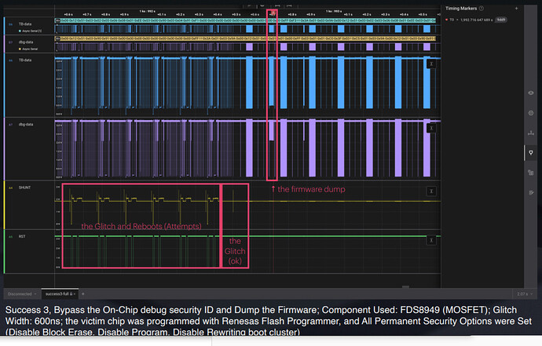The image size is (542, 346).
Task: Add a new session tab with plus button
Action: point(83,294)
